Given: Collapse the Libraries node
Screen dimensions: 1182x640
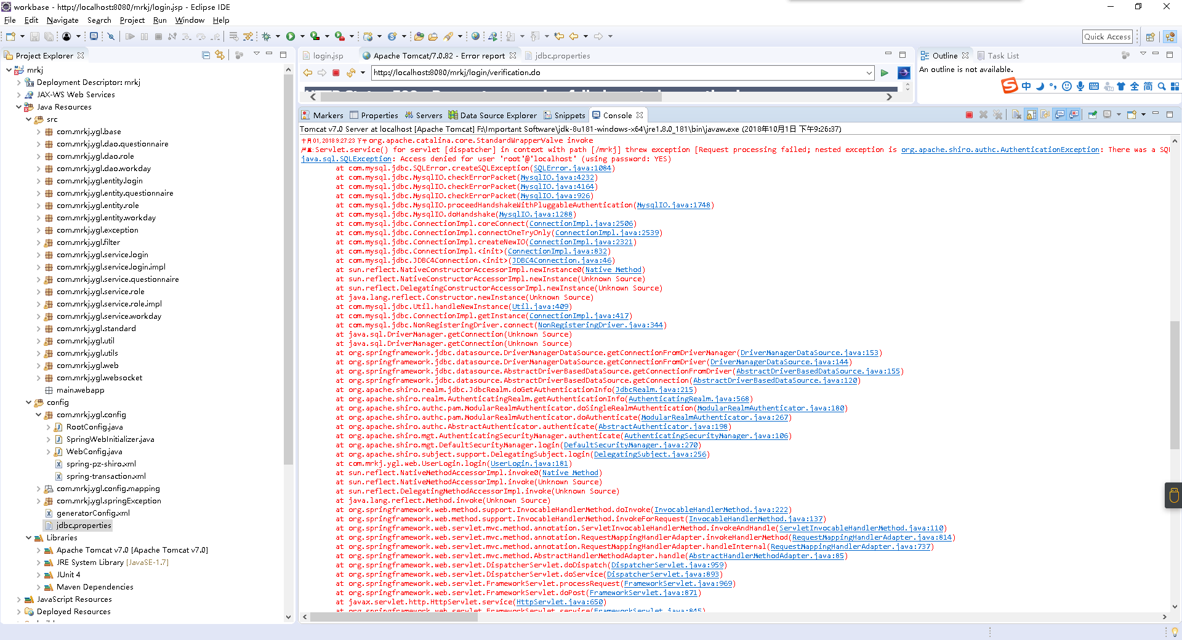Looking at the screenshot, I should pos(28,538).
